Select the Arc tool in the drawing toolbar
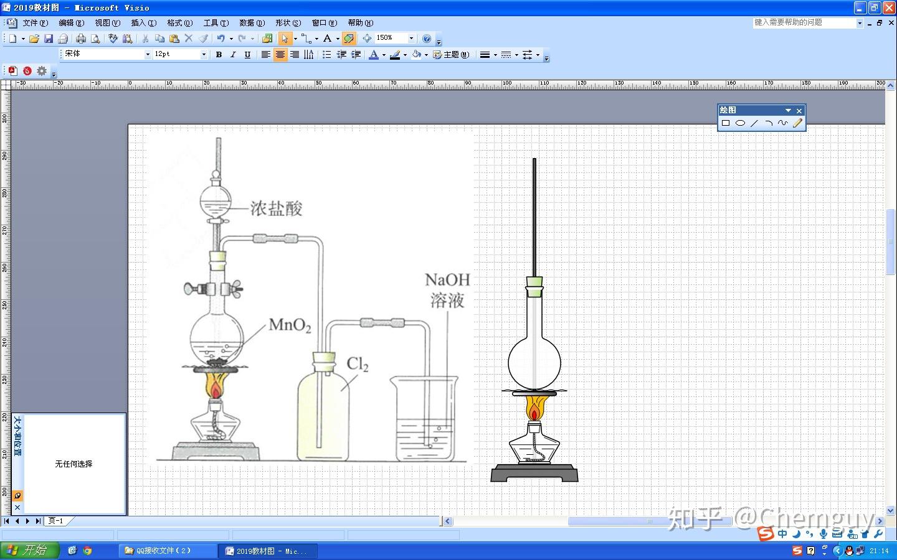The image size is (897, 560). coord(769,123)
